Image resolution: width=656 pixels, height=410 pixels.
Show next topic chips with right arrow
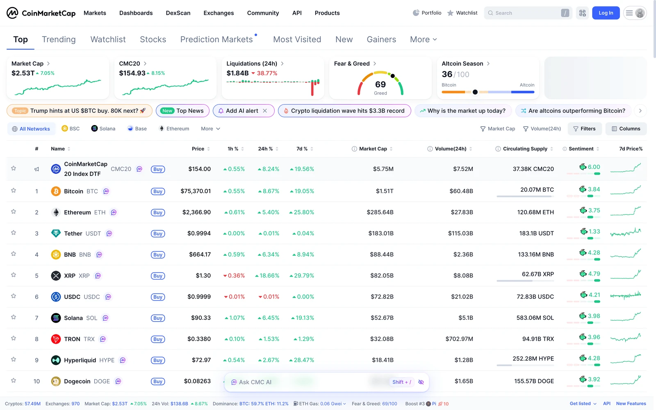coord(640,111)
